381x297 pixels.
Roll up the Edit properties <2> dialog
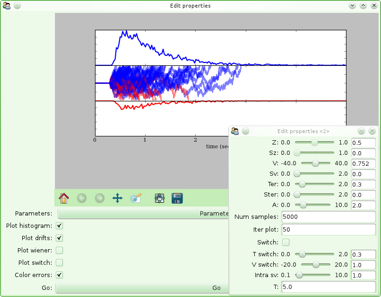point(362,131)
